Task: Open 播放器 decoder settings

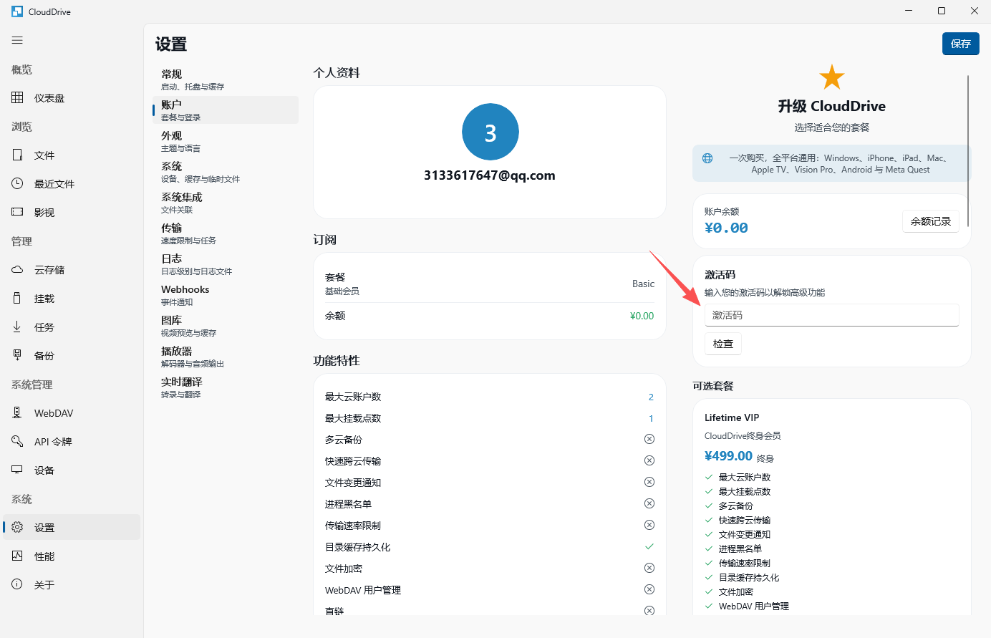Action: [x=226, y=357]
